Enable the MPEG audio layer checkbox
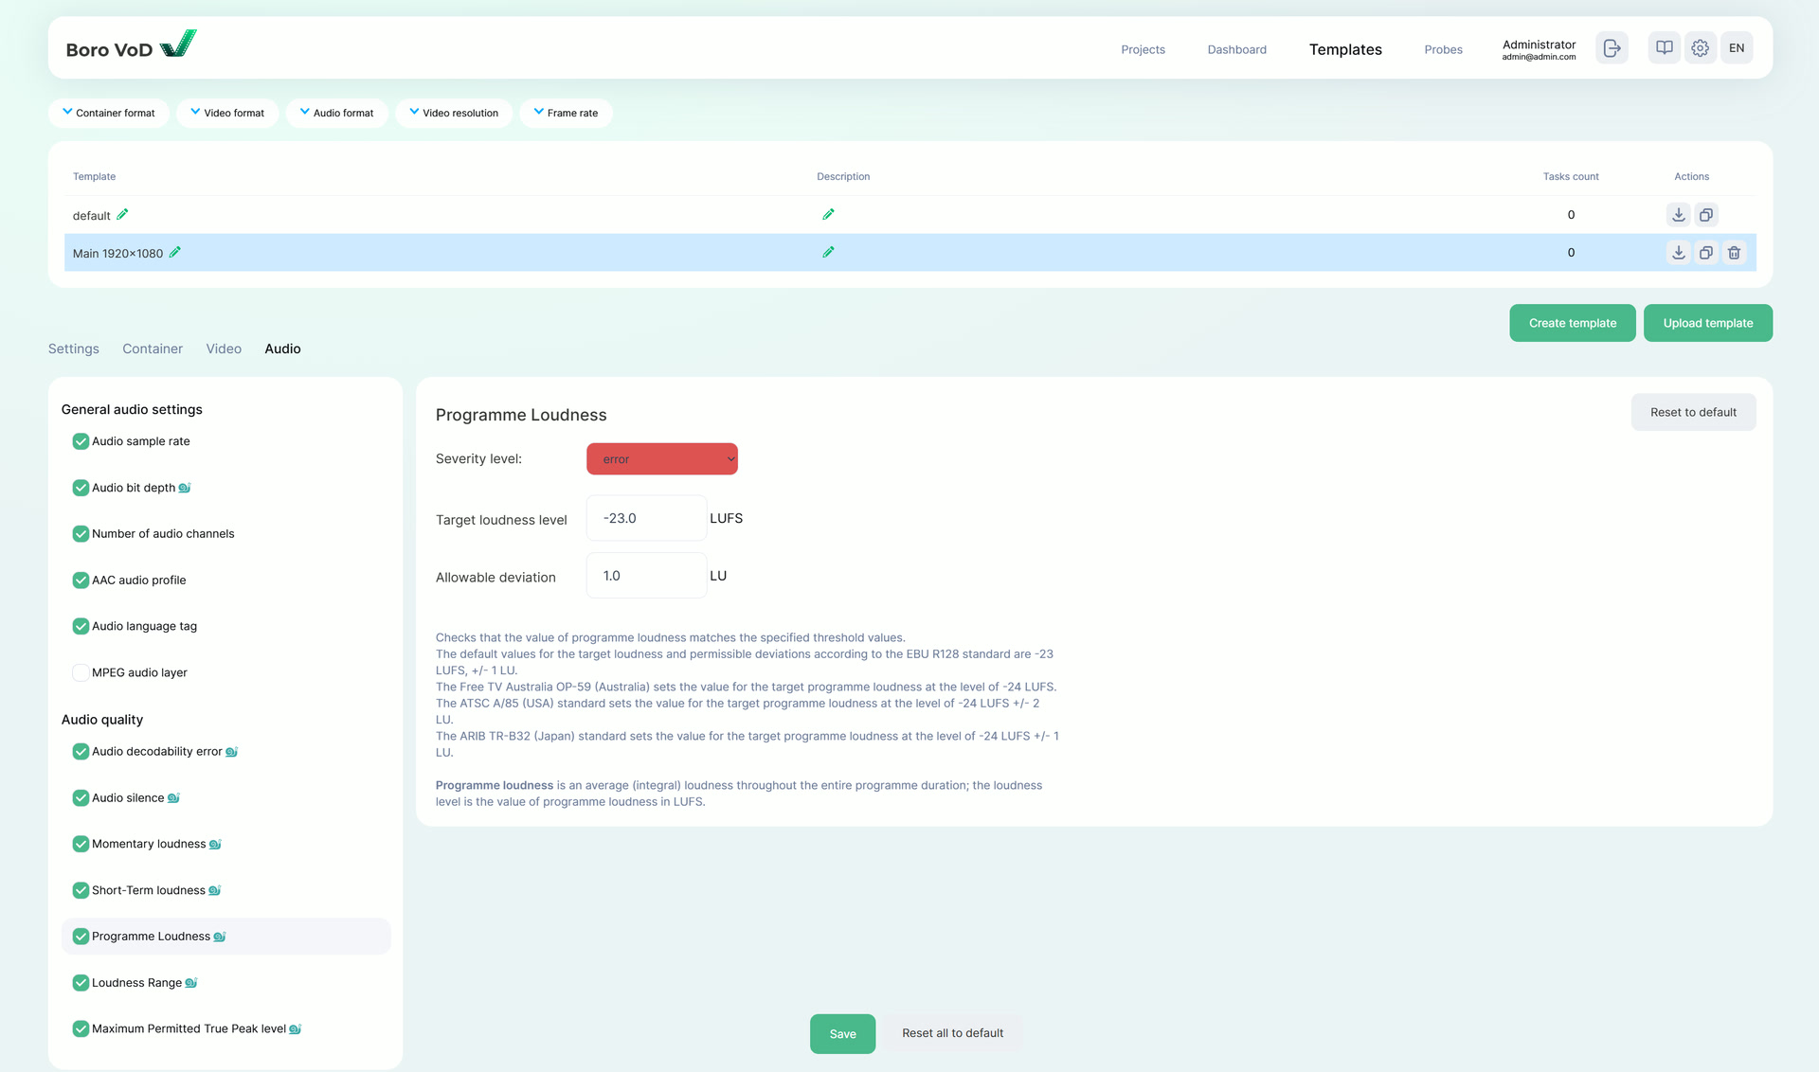 (81, 672)
